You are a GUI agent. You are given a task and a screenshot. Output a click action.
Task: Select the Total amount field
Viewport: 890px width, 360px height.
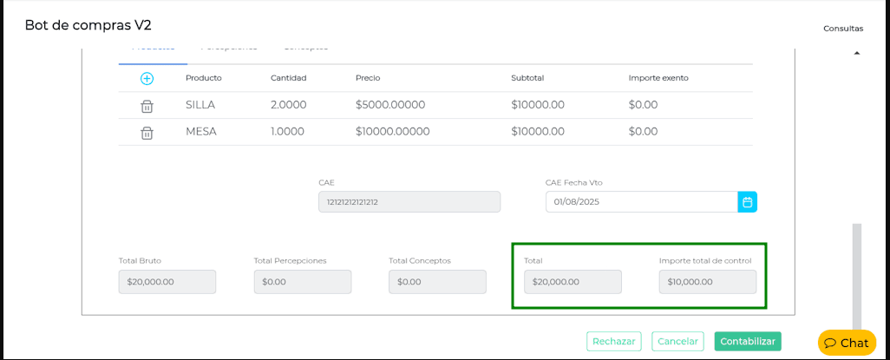pyautogui.click(x=573, y=282)
